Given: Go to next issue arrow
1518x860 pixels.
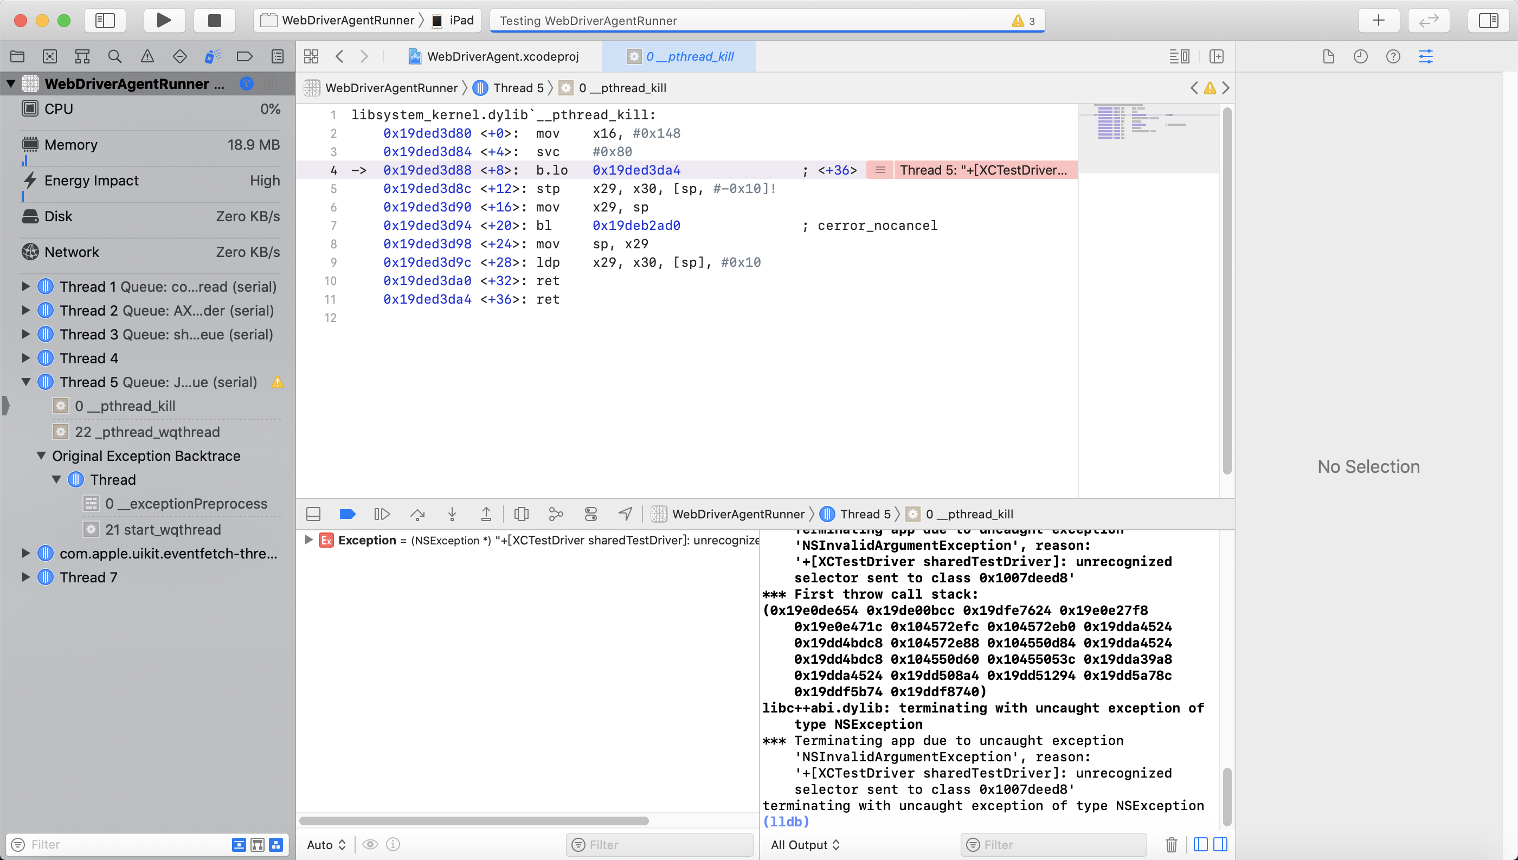Looking at the screenshot, I should click(x=1226, y=88).
